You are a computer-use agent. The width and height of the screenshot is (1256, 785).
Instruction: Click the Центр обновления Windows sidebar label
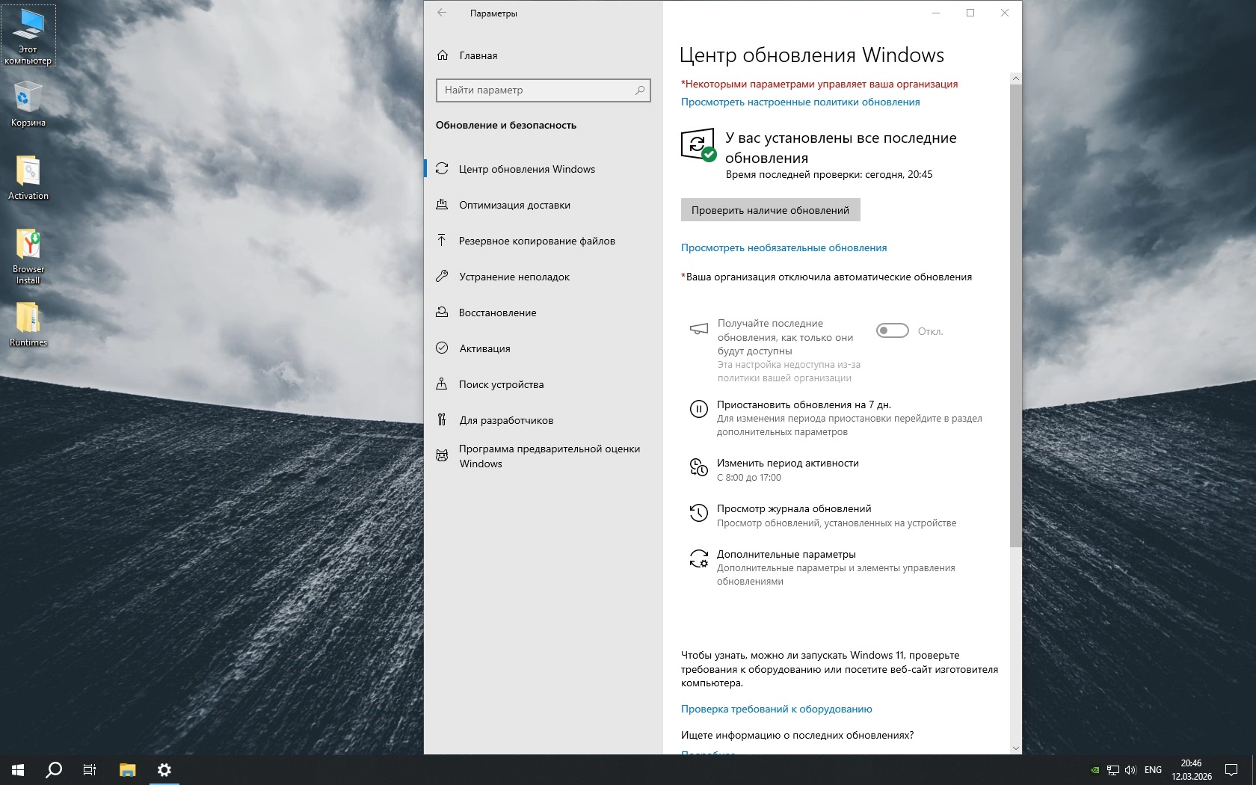point(527,170)
